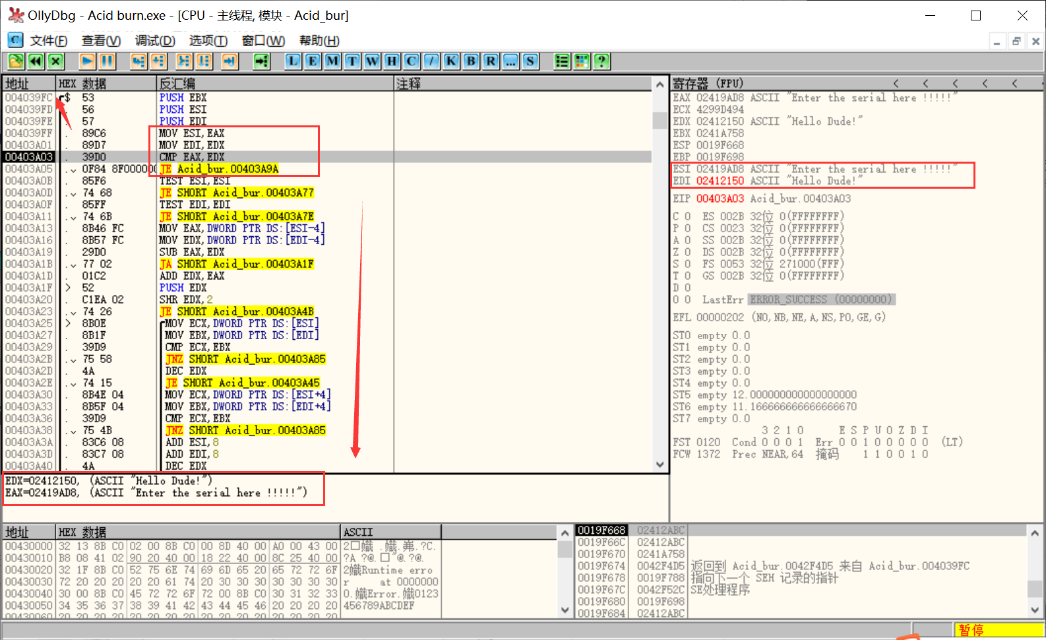Run the program with the play icon
The image size is (1046, 640).
click(87, 61)
